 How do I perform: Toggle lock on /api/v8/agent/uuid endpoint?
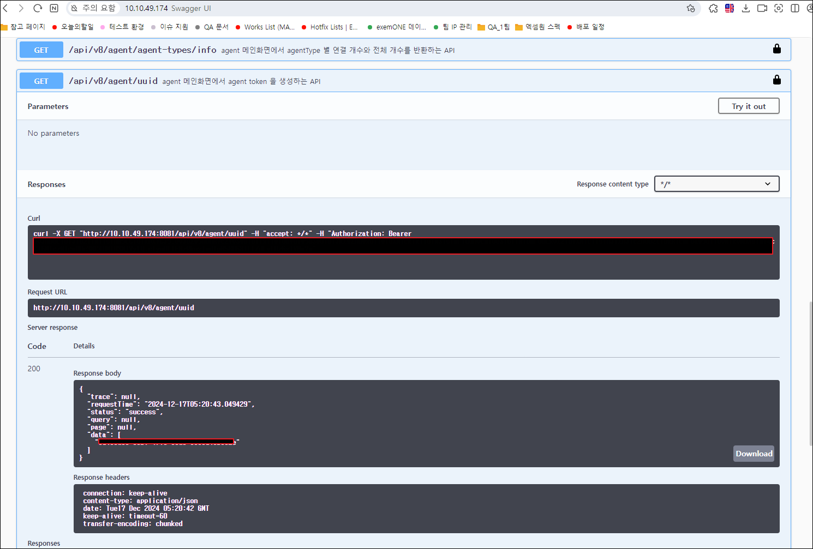tap(776, 80)
